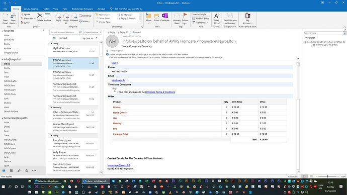
Task: Switch to Calendar view in navigation bar
Action: pos(11,171)
